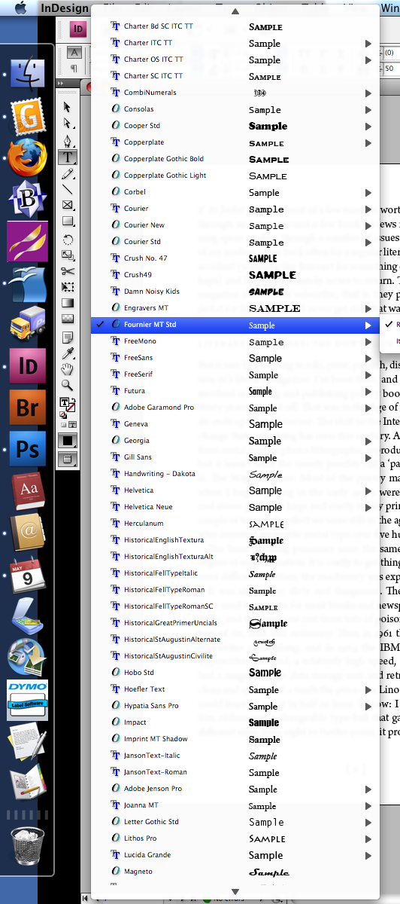Select the Zoom magnifier tool
The height and width of the screenshot is (904, 400).
point(68,386)
